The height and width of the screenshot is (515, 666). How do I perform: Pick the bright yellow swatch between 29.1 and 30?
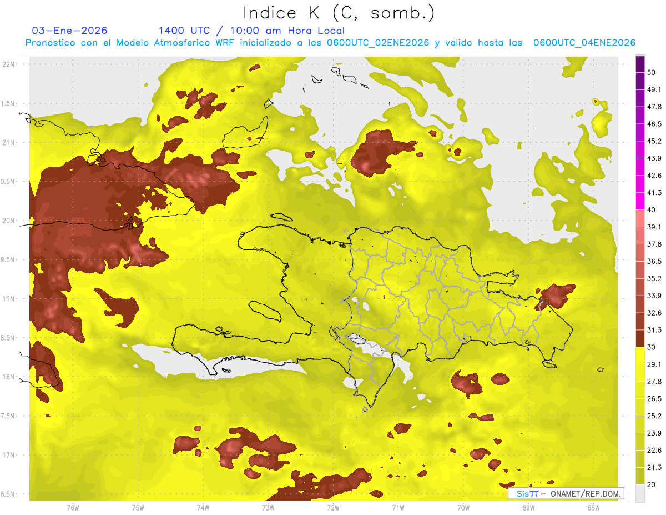click(x=640, y=356)
